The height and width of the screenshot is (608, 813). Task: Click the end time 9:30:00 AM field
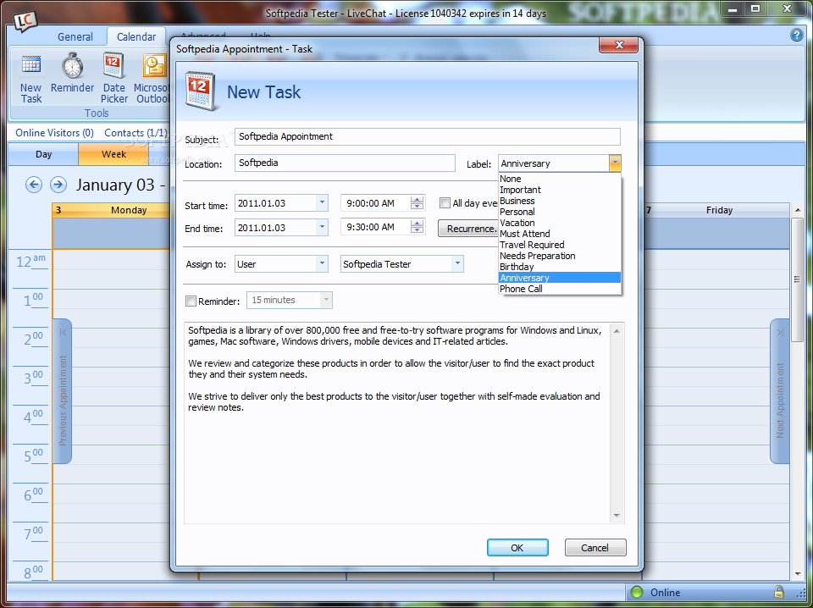coord(376,227)
